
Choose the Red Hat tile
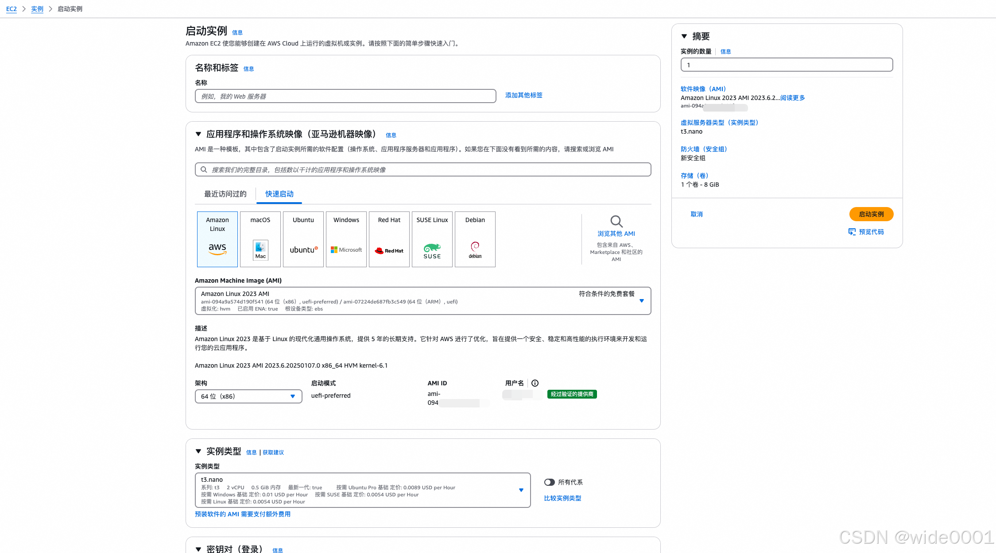[389, 239]
